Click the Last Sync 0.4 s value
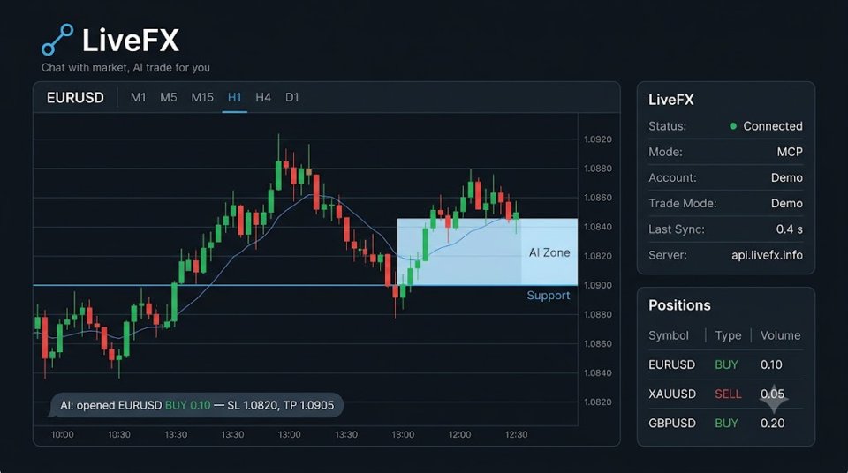 [789, 229]
